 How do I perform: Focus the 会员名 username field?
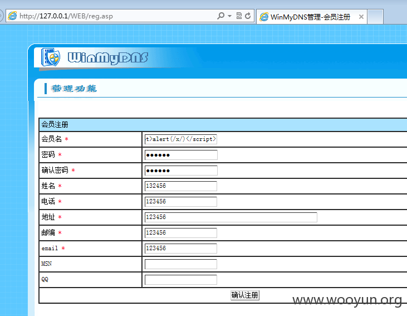(180, 139)
